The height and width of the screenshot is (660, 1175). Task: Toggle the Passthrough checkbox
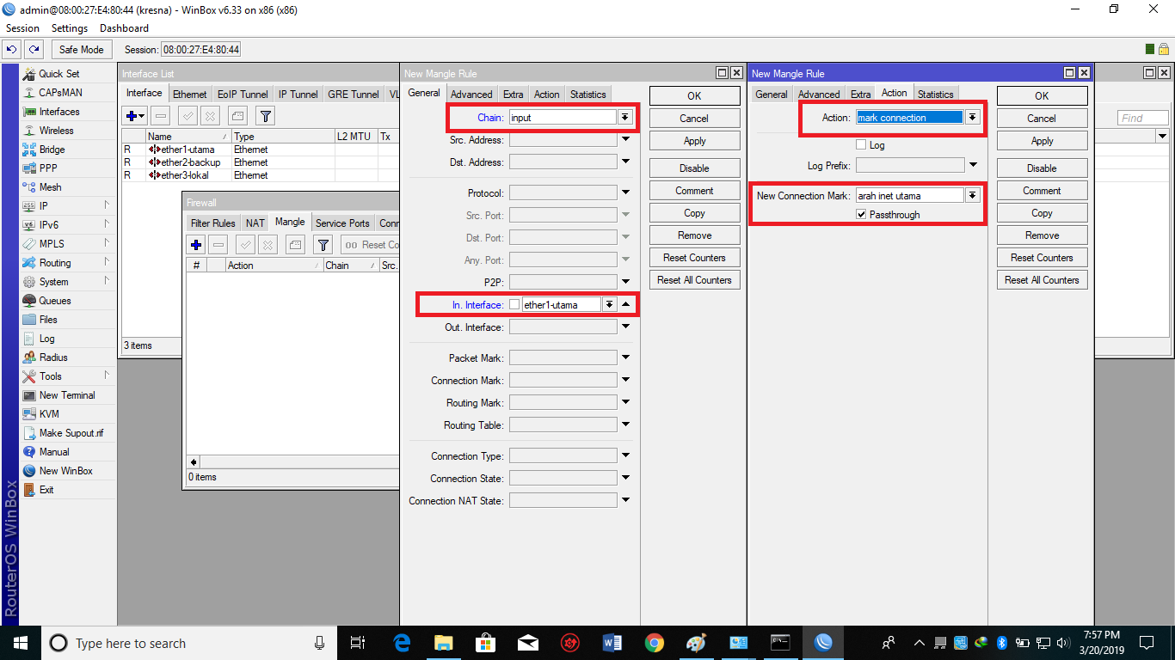(861, 215)
